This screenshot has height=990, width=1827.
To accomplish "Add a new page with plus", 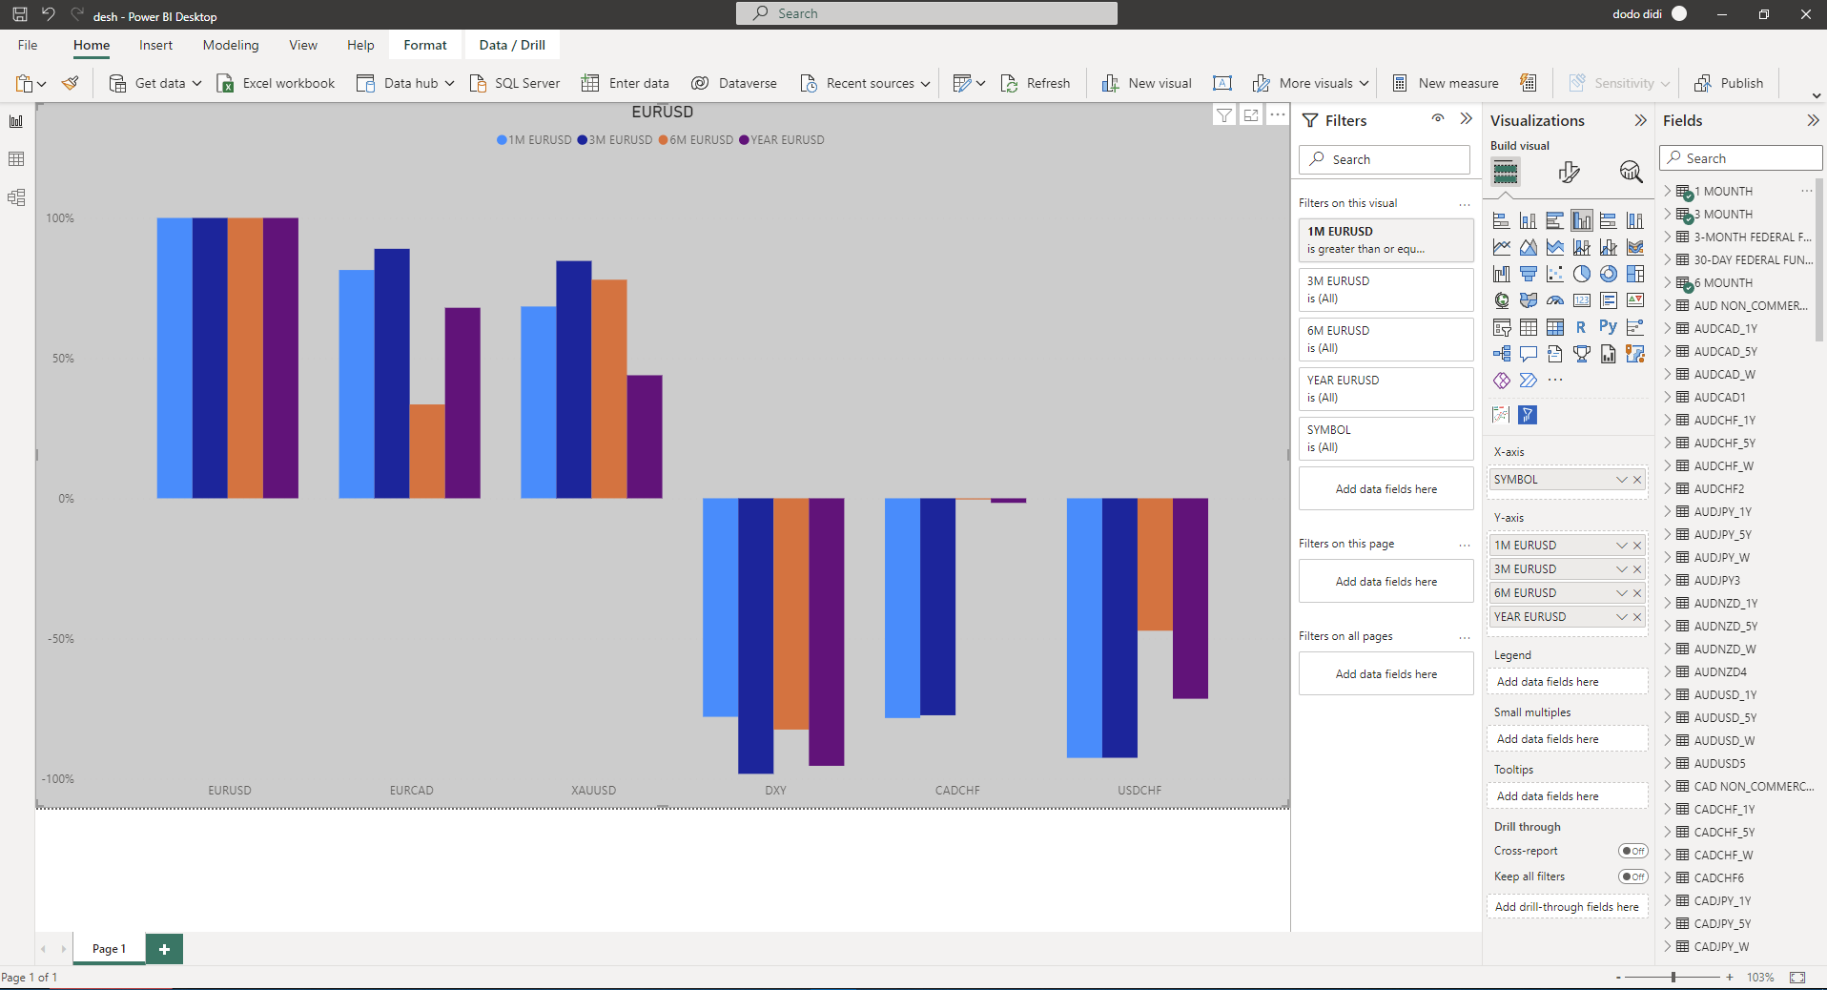I will [x=164, y=949].
